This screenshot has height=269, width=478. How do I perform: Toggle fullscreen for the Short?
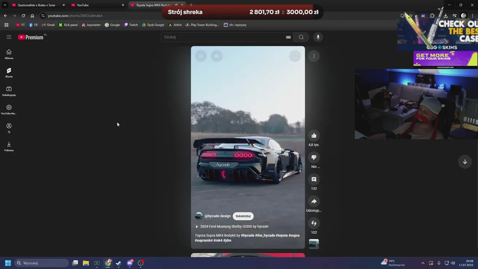[295, 56]
